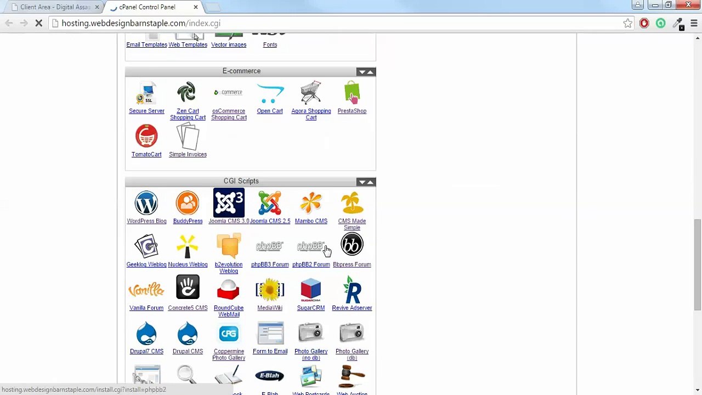
Task: Open the b2evolution Weblog icon
Action: pyautogui.click(x=229, y=246)
